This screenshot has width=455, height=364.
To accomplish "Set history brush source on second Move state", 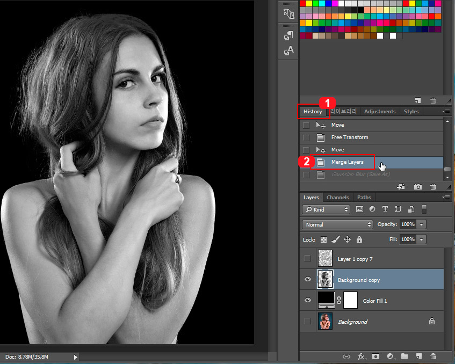I will click(x=306, y=150).
